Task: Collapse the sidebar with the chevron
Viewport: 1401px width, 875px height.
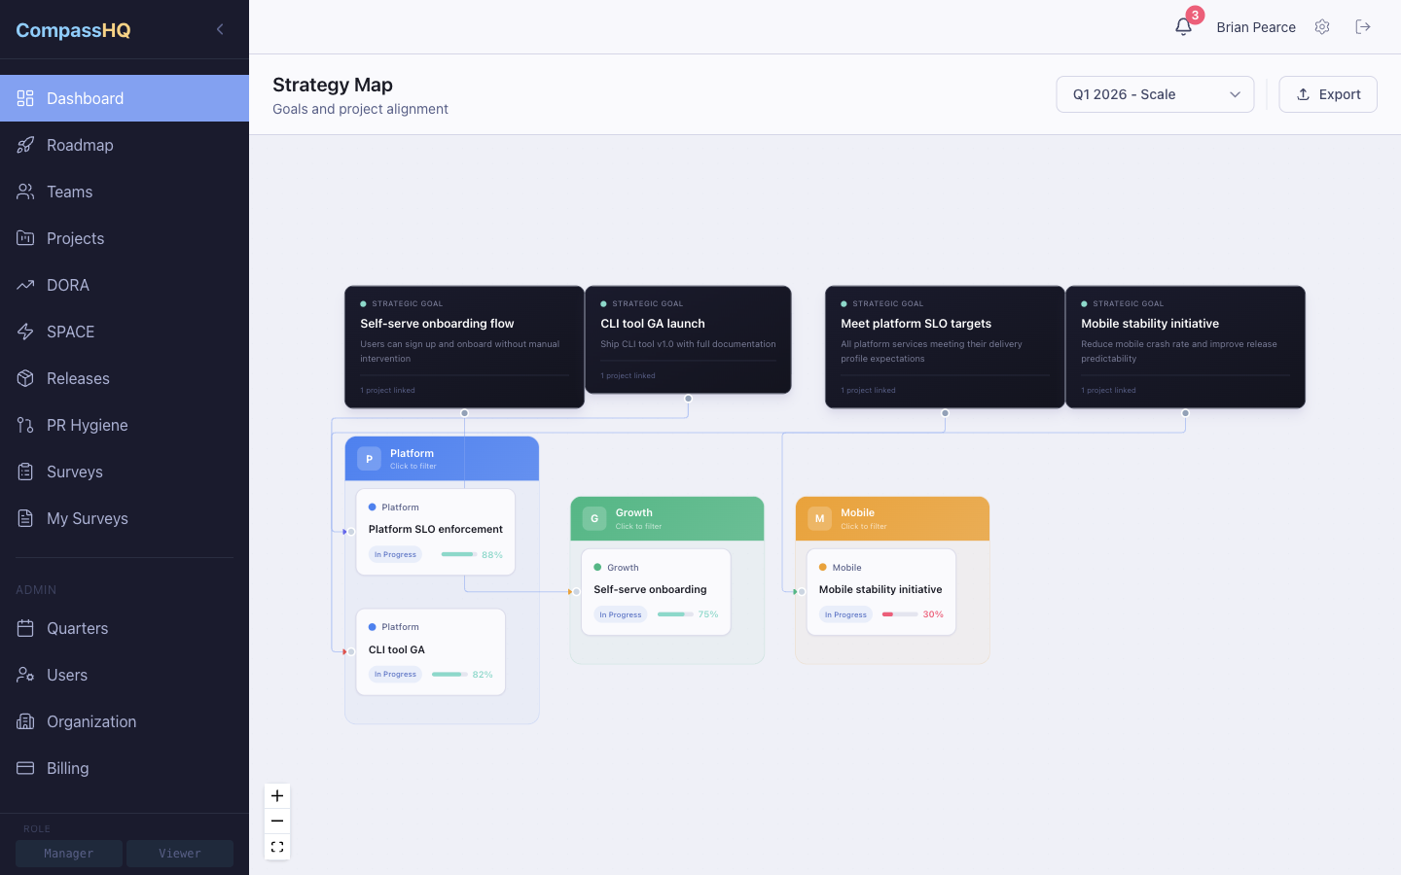Action: pyautogui.click(x=220, y=29)
